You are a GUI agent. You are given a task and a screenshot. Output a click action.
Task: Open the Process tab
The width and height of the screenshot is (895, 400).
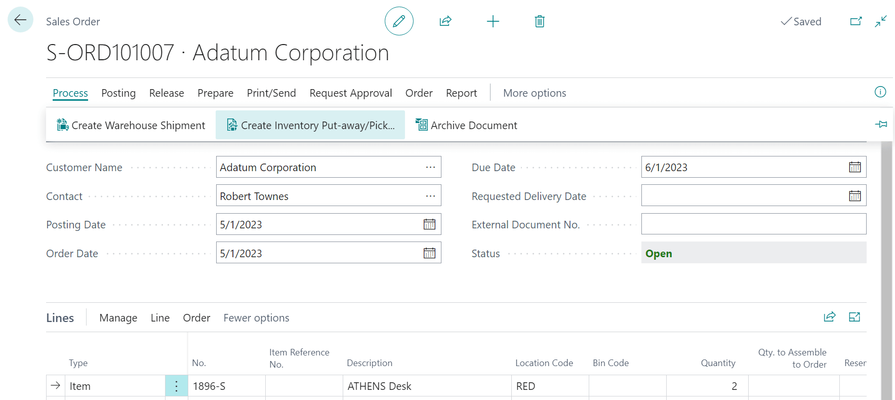click(70, 93)
